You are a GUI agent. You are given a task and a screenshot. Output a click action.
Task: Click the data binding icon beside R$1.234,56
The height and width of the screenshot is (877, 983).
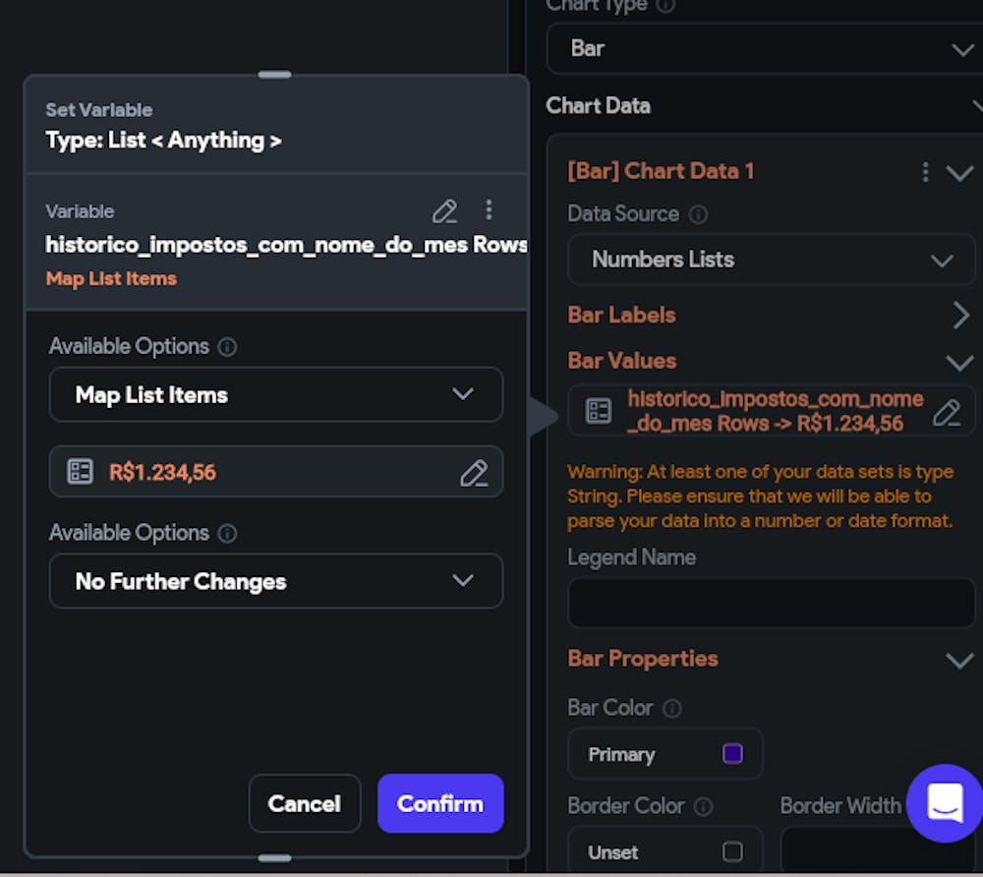[x=79, y=472]
